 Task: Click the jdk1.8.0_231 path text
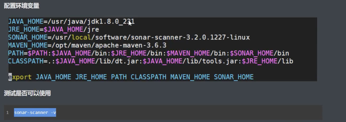click(111, 22)
